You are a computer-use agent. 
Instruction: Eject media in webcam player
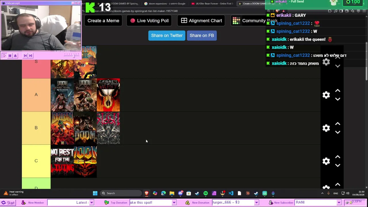pos(15,55)
